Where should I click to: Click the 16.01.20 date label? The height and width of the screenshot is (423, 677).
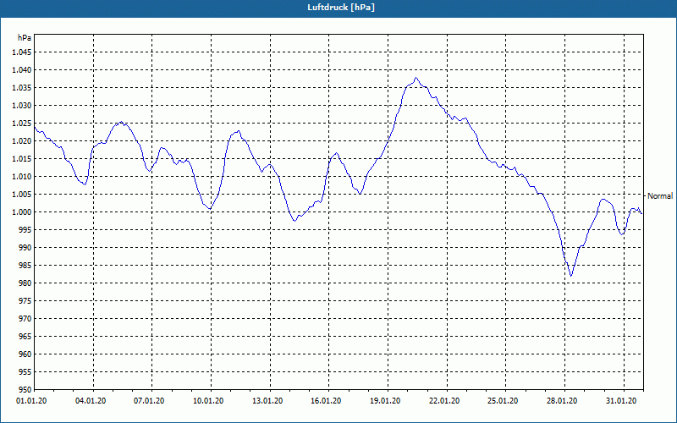[326, 401]
